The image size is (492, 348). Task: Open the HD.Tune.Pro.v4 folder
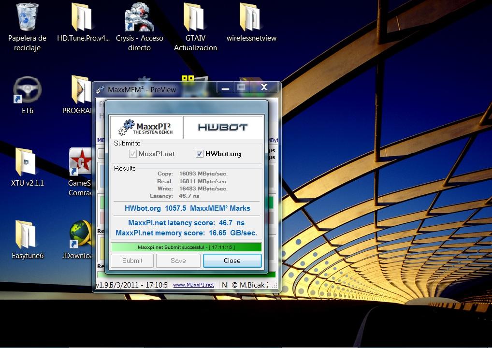(83, 22)
